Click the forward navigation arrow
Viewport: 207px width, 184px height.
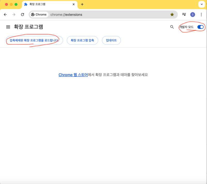point(14,14)
